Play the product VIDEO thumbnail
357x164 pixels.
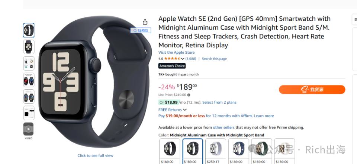tap(29, 129)
